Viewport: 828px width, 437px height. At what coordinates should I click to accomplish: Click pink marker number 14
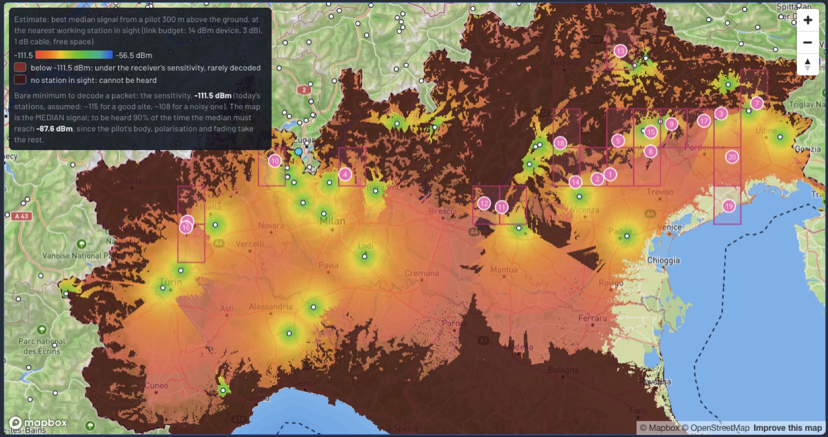pos(575,182)
